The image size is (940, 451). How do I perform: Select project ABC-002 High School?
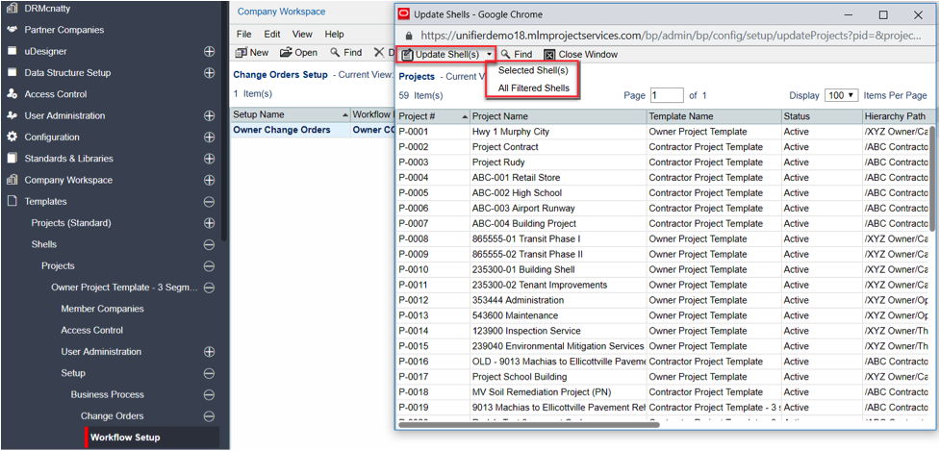tap(663, 193)
